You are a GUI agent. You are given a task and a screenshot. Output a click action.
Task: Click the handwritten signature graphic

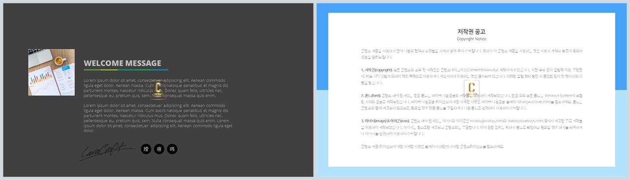click(x=107, y=151)
